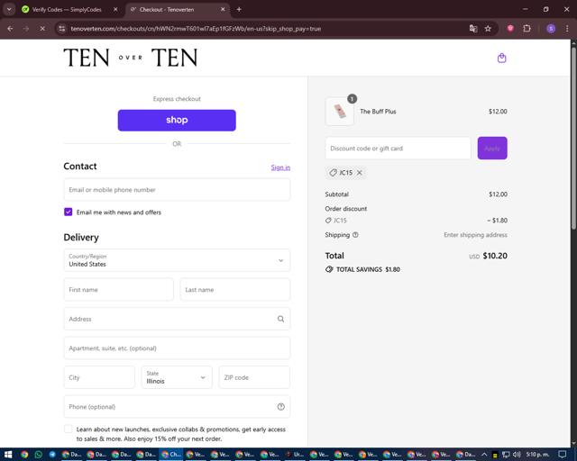Click the Sign in link
Screen dimensions: 577x461
coord(280,167)
